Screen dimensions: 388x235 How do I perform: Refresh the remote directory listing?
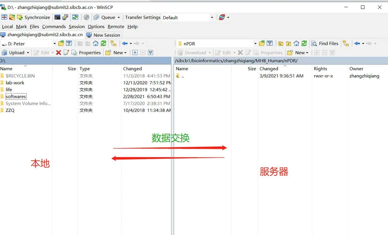click(x=304, y=43)
